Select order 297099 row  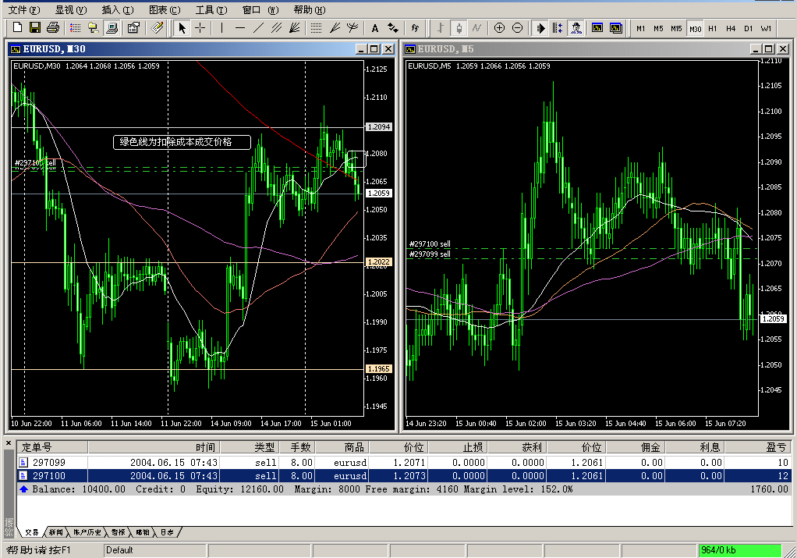(x=48, y=463)
